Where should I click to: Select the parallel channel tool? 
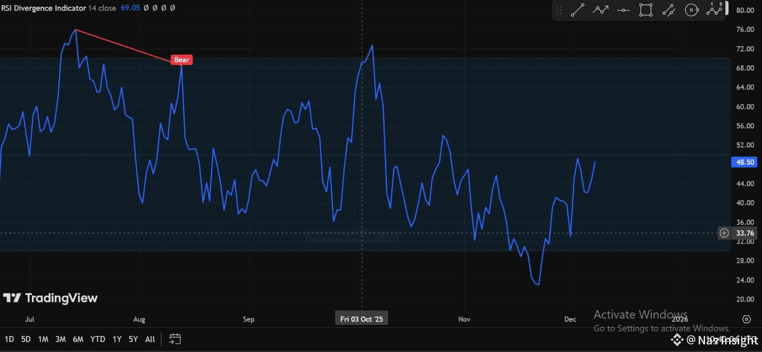coord(669,10)
